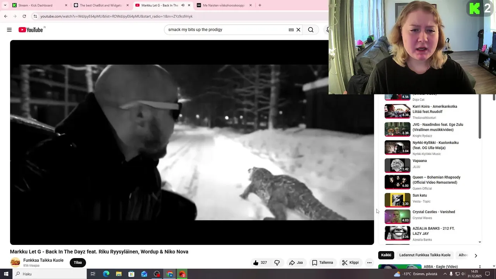Close the Me Naisten viikkohoroskooppi tab

[x=250, y=5]
